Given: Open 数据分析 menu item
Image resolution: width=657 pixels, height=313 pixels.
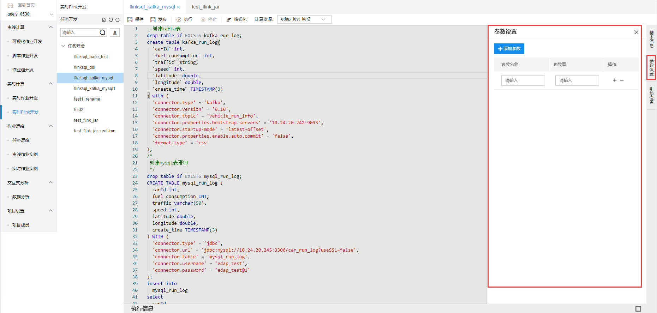Looking at the screenshot, I should point(21,197).
